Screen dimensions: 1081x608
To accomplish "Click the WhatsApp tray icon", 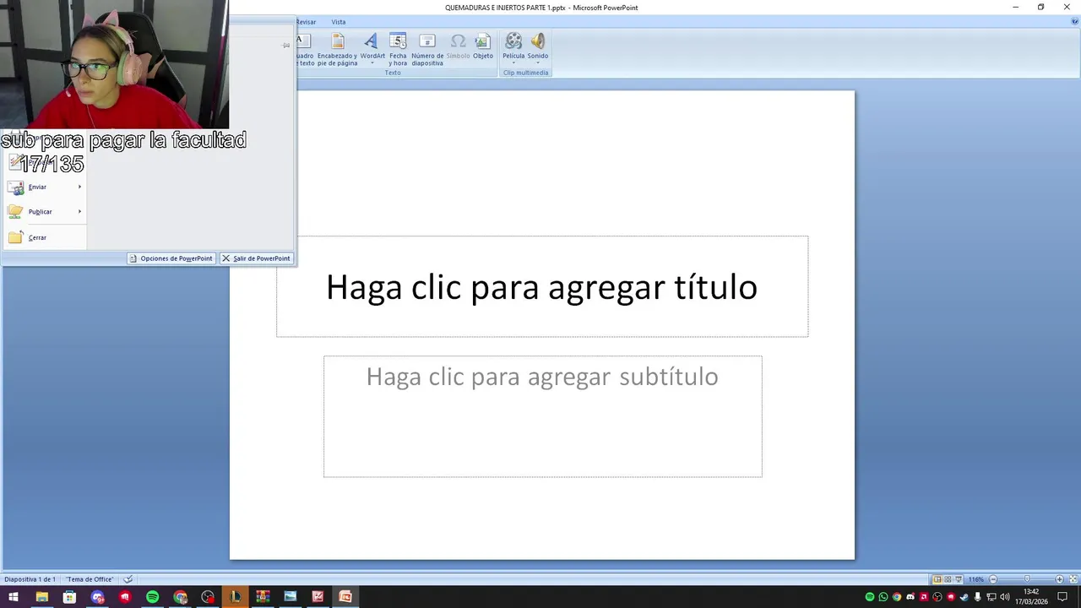I will point(883,597).
